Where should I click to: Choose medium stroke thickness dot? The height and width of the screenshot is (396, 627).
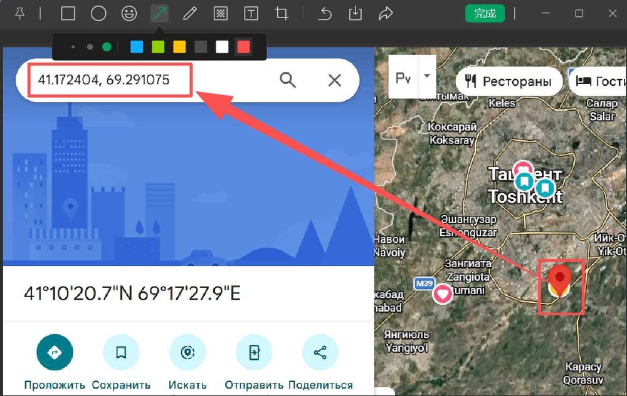coord(90,47)
